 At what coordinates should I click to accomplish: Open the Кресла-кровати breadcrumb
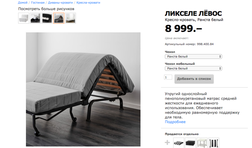click(88, 3)
